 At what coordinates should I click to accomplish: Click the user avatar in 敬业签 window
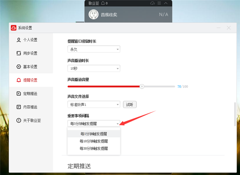pyautogui.click(x=93, y=14)
